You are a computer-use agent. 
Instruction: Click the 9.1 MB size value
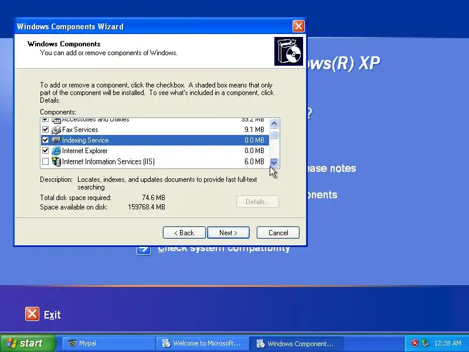[254, 130]
